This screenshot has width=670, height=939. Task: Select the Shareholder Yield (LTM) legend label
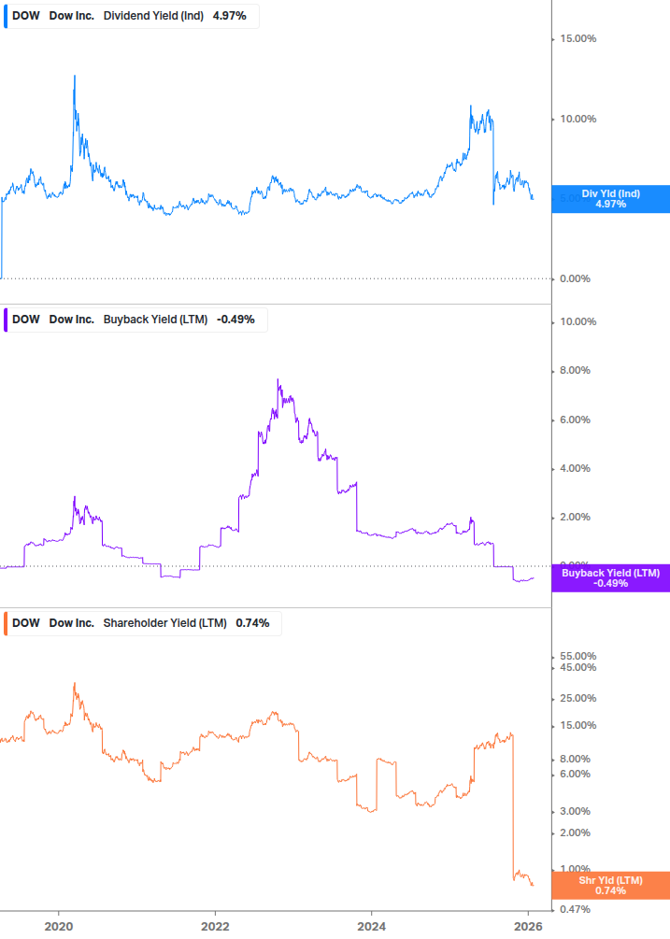click(164, 623)
